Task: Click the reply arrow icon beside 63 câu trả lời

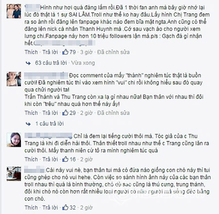Action: coord(28,63)
